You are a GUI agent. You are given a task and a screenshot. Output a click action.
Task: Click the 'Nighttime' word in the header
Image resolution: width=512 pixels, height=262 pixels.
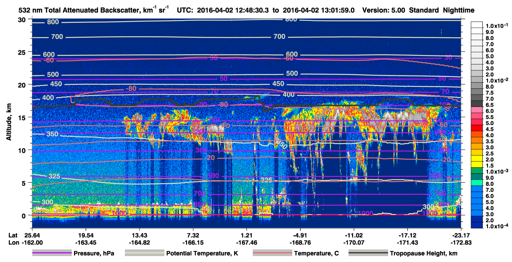click(x=458, y=10)
